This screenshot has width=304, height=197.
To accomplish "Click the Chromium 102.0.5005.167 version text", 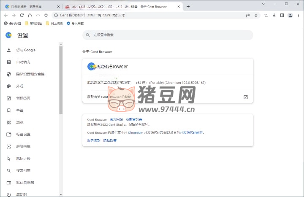I will [185, 83].
